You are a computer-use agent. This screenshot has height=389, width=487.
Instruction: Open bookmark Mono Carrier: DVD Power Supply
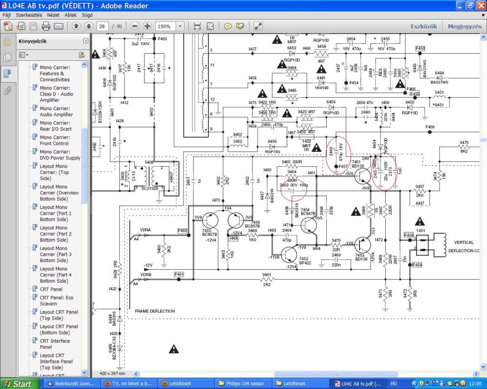coord(60,155)
